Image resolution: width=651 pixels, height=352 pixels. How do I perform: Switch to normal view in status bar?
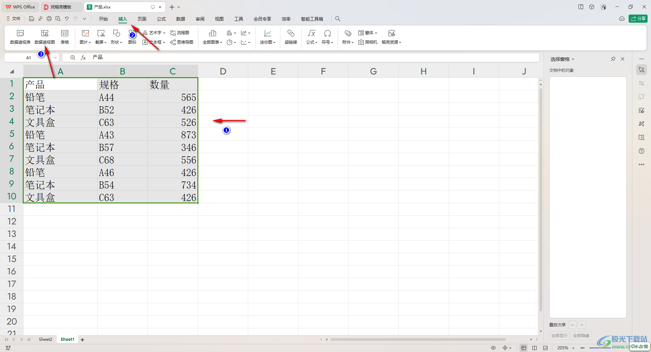[x=524, y=348]
